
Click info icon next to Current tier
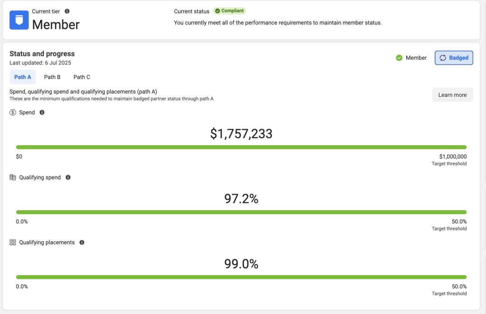(67, 11)
